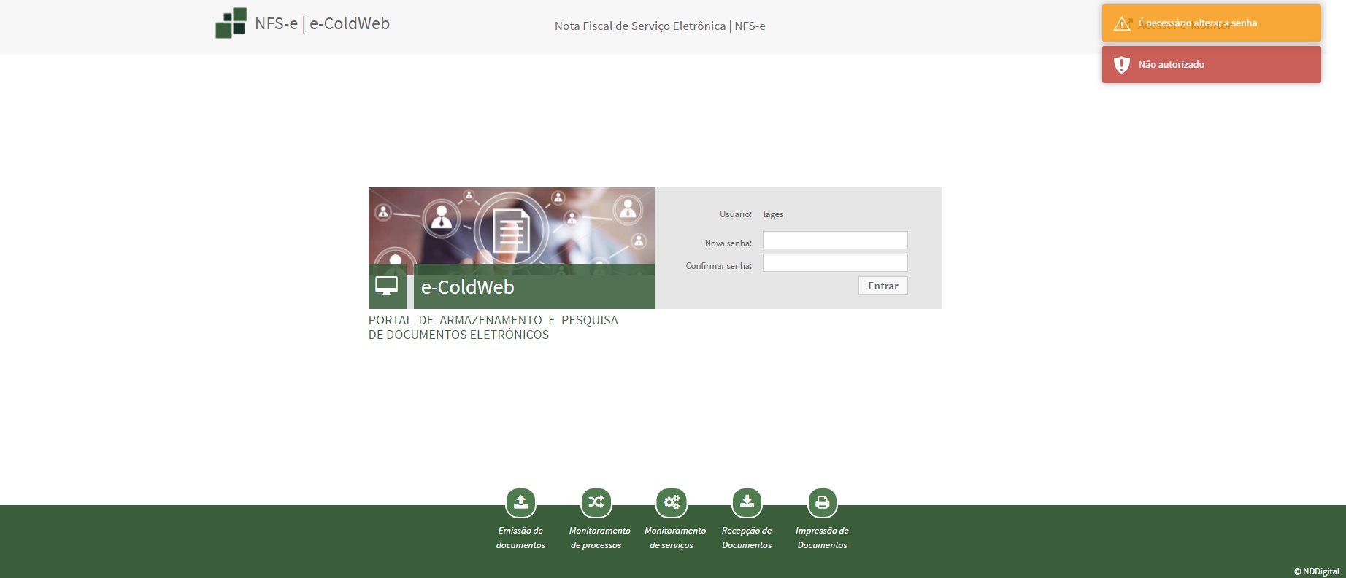
Task: Click the e-ColdWeb banner photo
Action: 511,226
